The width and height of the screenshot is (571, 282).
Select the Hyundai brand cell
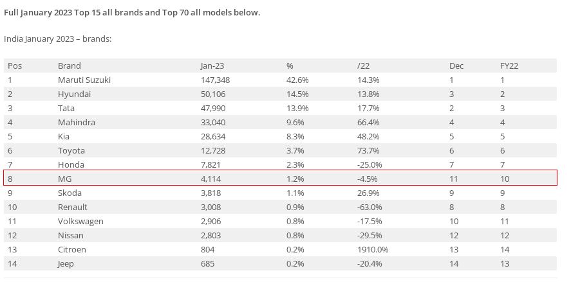[x=74, y=94]
